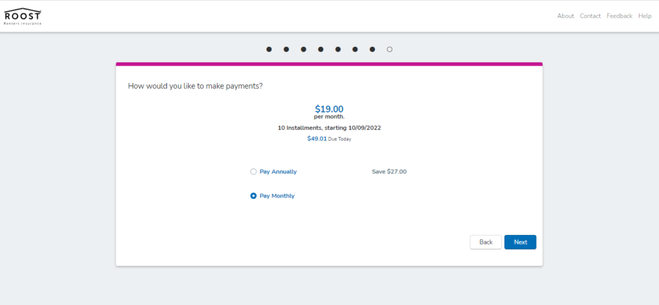This screenshot has width=659, height=305.
Task: Click the final hollow progress step dot
Action: point(389,49)
